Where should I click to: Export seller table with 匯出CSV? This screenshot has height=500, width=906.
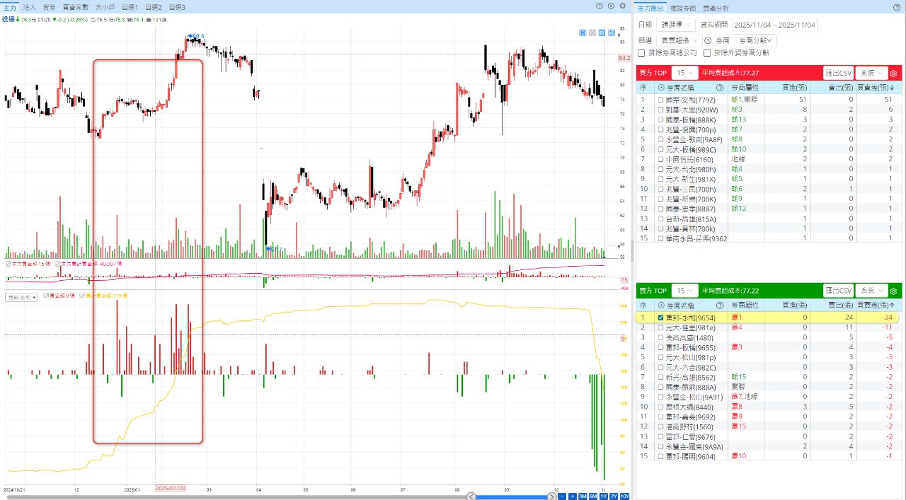tap(838, 291)
